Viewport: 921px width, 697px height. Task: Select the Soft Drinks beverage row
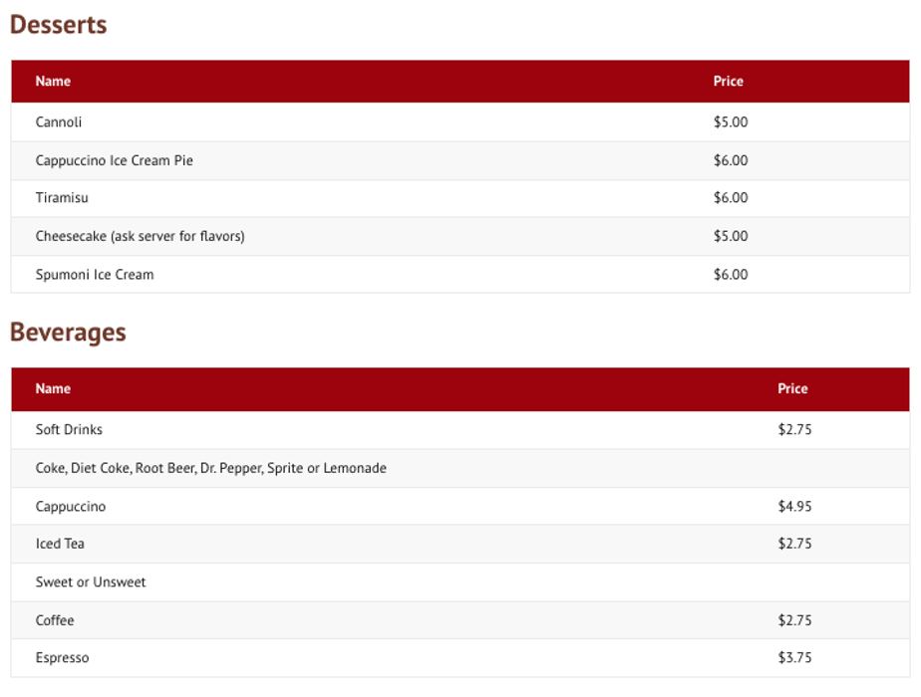[69, 430]
